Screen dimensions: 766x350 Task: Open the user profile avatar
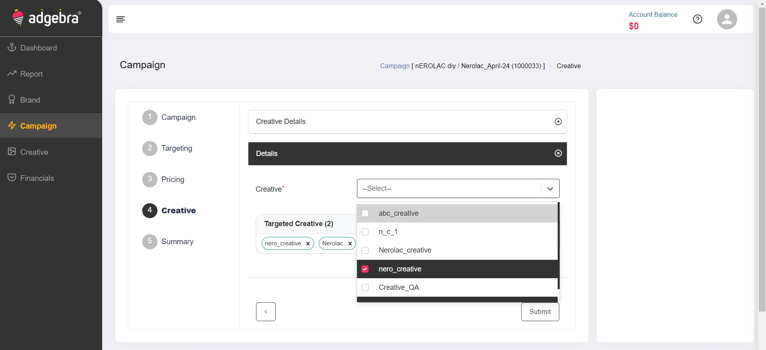[x=727, y=19]
